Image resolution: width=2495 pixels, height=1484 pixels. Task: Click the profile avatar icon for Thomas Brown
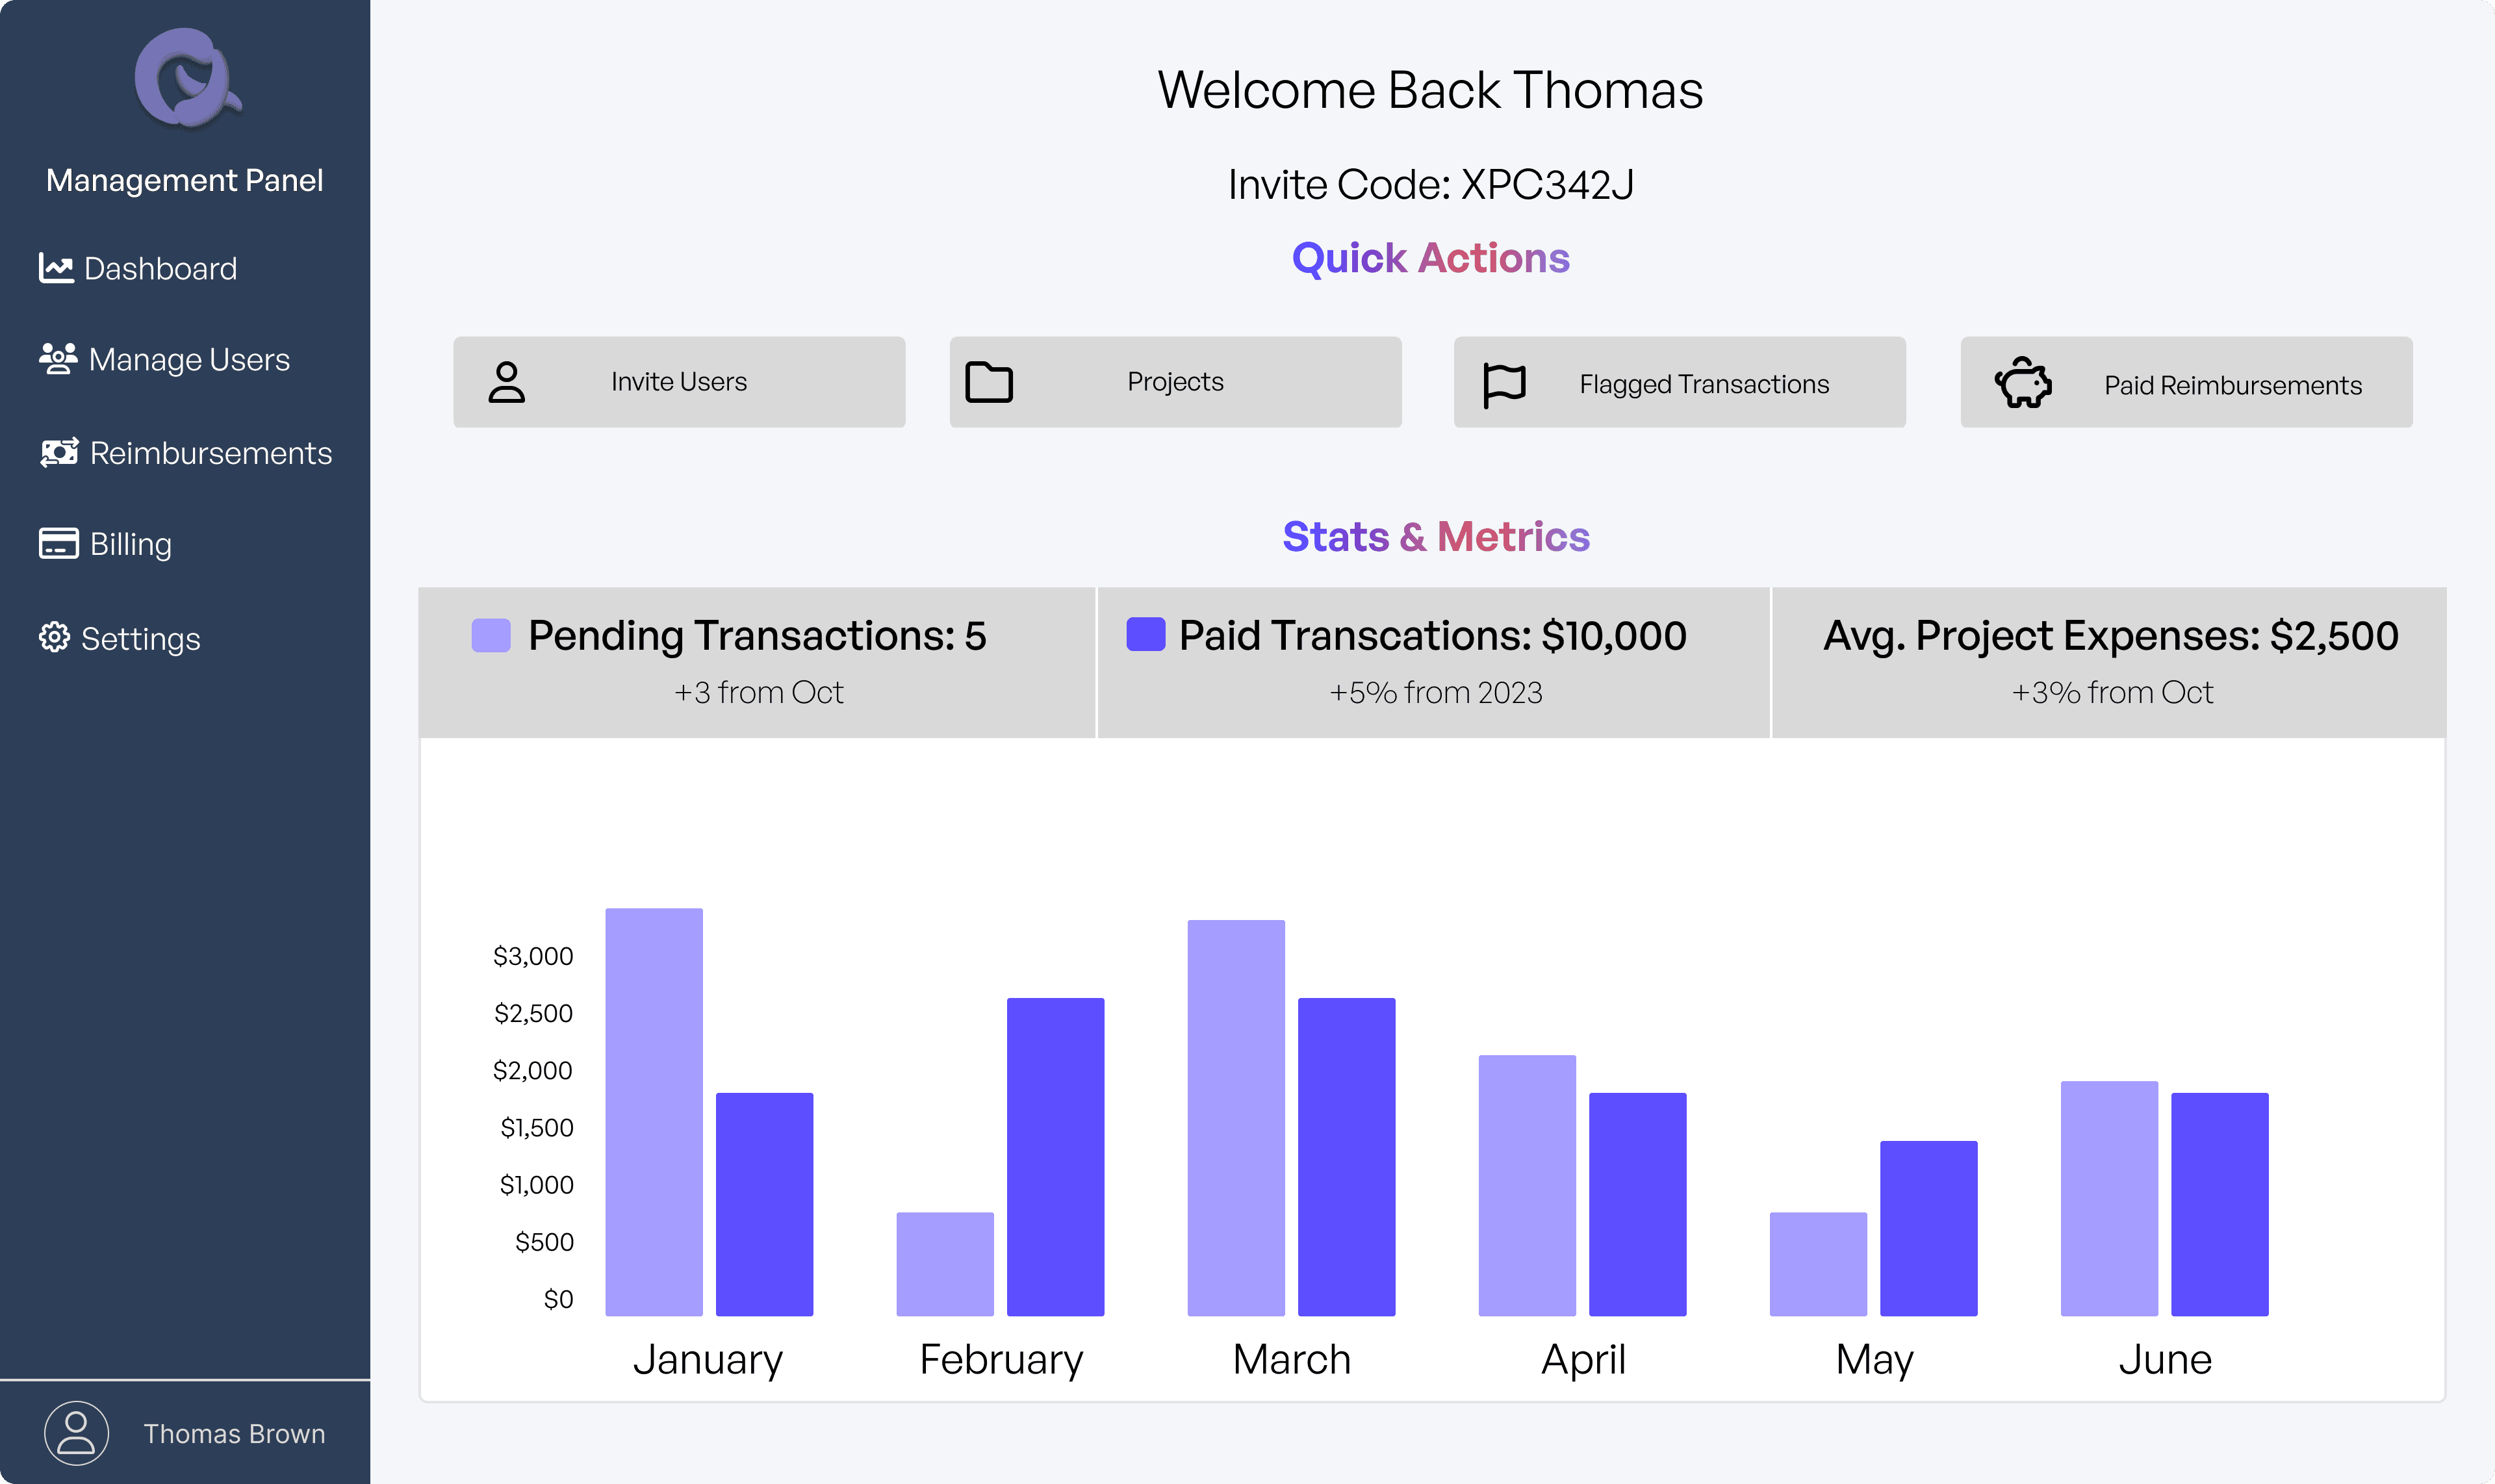click(x=76, y=1433)
